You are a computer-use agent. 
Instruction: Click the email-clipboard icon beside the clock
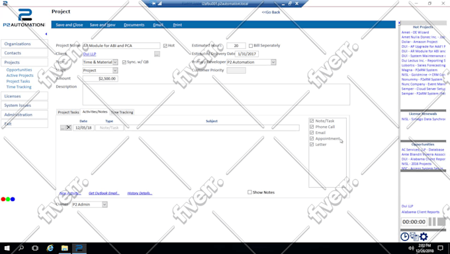(x=414, y=237)
